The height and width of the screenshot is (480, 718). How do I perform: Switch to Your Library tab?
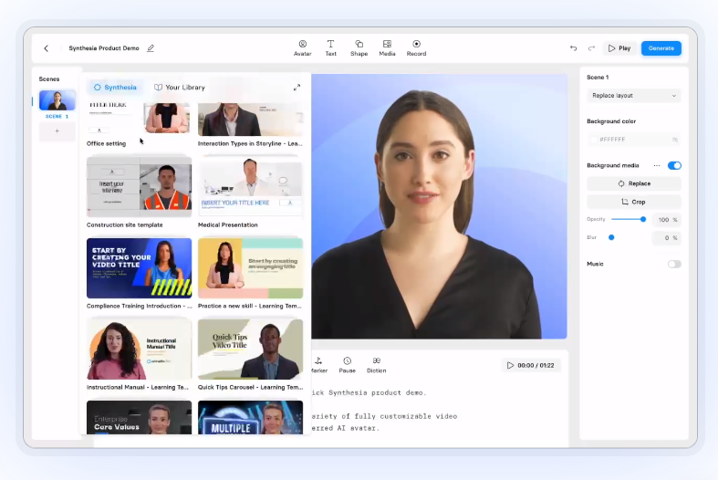180,88
